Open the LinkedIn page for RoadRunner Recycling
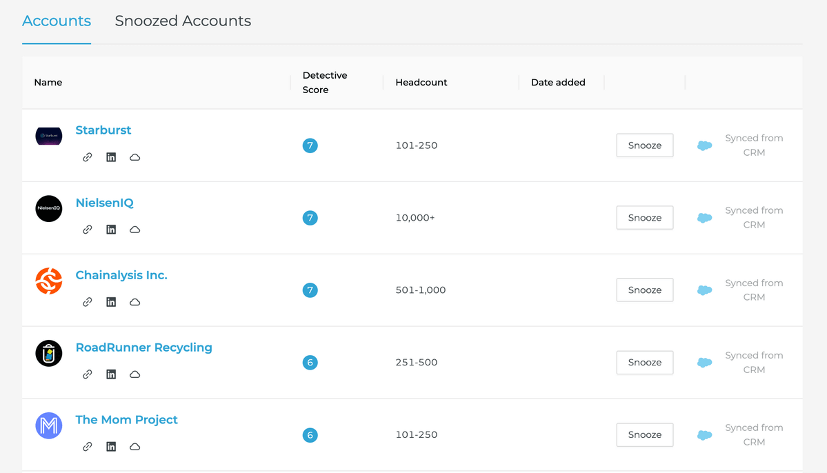Viewport: 827px width, 473px height. [111, 374]
